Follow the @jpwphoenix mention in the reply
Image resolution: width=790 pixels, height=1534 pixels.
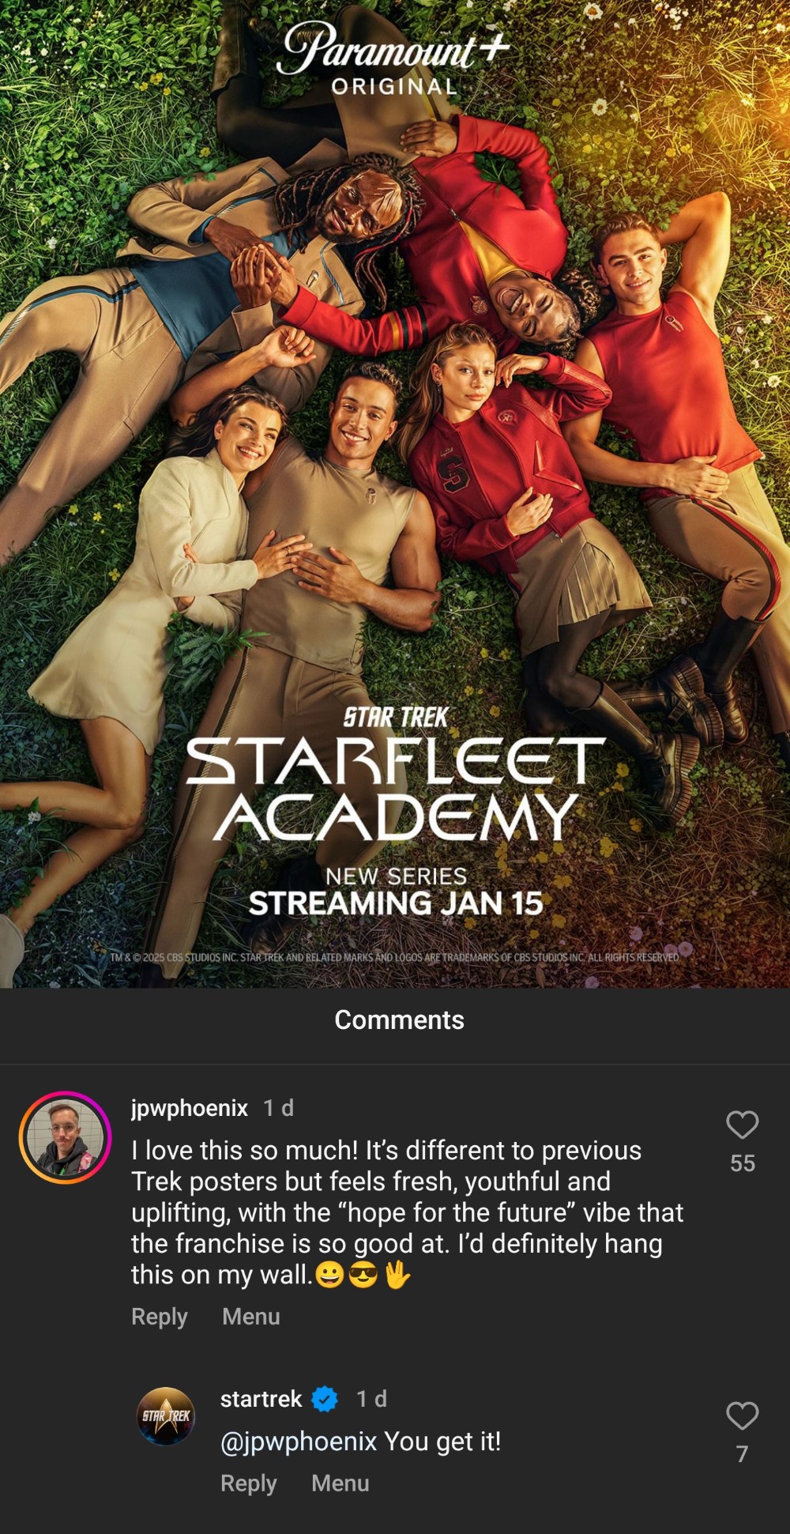pos(299,1442)
